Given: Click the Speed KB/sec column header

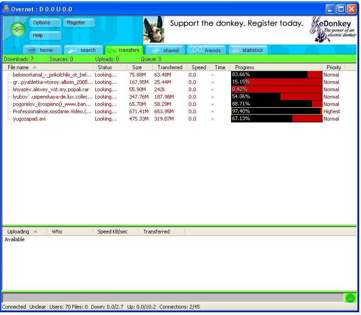Looking at the screenshot, I should click(116, 232).
